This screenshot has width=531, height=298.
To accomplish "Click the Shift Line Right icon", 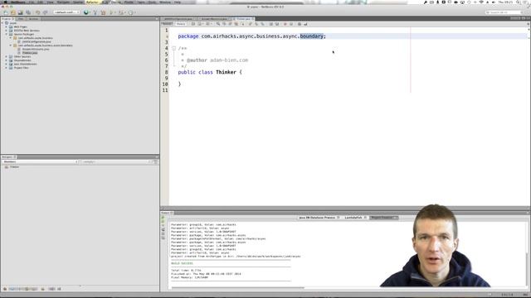I will [x=277, y=24].
